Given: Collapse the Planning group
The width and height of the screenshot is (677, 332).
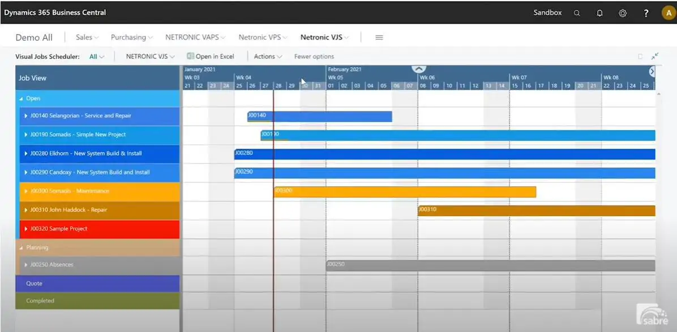Looking at the screenshot, I should [x=21, y=248].
